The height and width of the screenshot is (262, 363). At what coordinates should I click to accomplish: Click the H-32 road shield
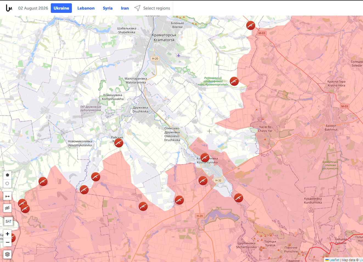coord(218,180)
